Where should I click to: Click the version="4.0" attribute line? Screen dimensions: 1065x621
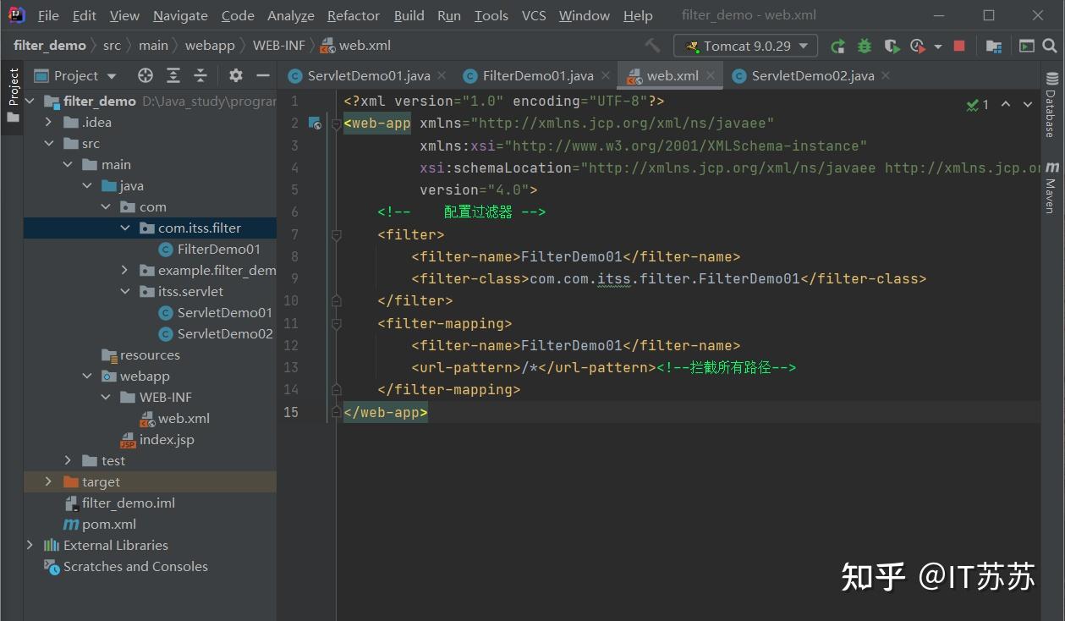[x=479, y=190]
